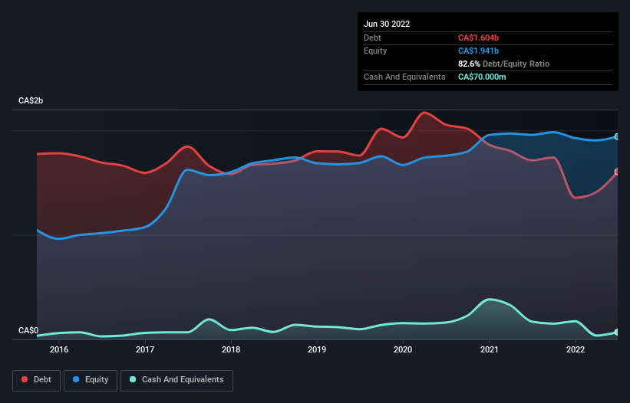Viewport: 630px width, 403px height.
Task: Select the teal Cash endpoint marker
Action: pos(617,332)
